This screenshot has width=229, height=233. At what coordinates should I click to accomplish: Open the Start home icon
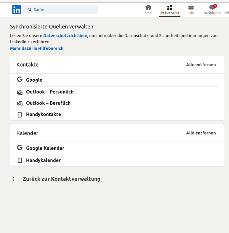click(x=148, y=7)
